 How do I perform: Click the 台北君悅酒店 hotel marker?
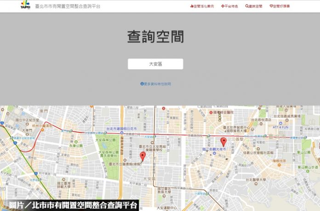[261, 124]
